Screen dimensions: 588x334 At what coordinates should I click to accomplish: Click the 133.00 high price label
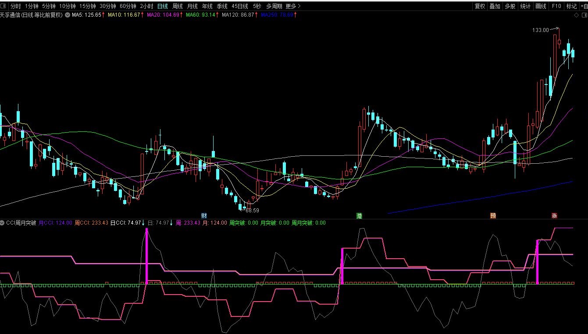coord(540,30)
